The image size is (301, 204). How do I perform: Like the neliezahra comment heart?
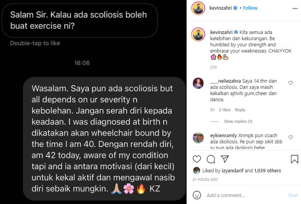point(291,83)
